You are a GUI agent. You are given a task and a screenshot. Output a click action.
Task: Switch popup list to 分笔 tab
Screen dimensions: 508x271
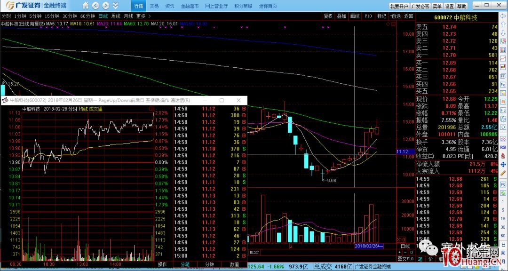pyautogui.click(x=185, y=264)
